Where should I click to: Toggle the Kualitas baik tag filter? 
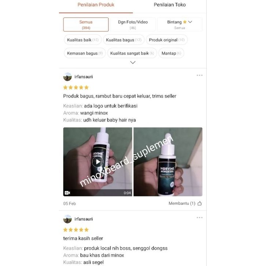pos(82,40)
